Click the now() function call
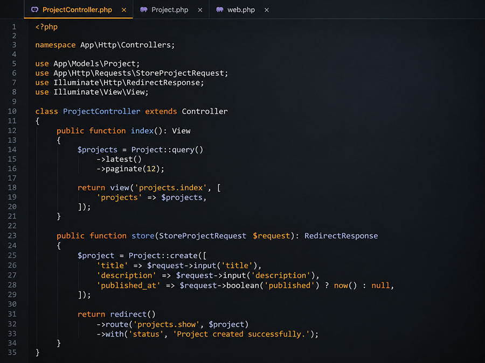This screenshot has height=363, width=485. click(x=345, y=286)
